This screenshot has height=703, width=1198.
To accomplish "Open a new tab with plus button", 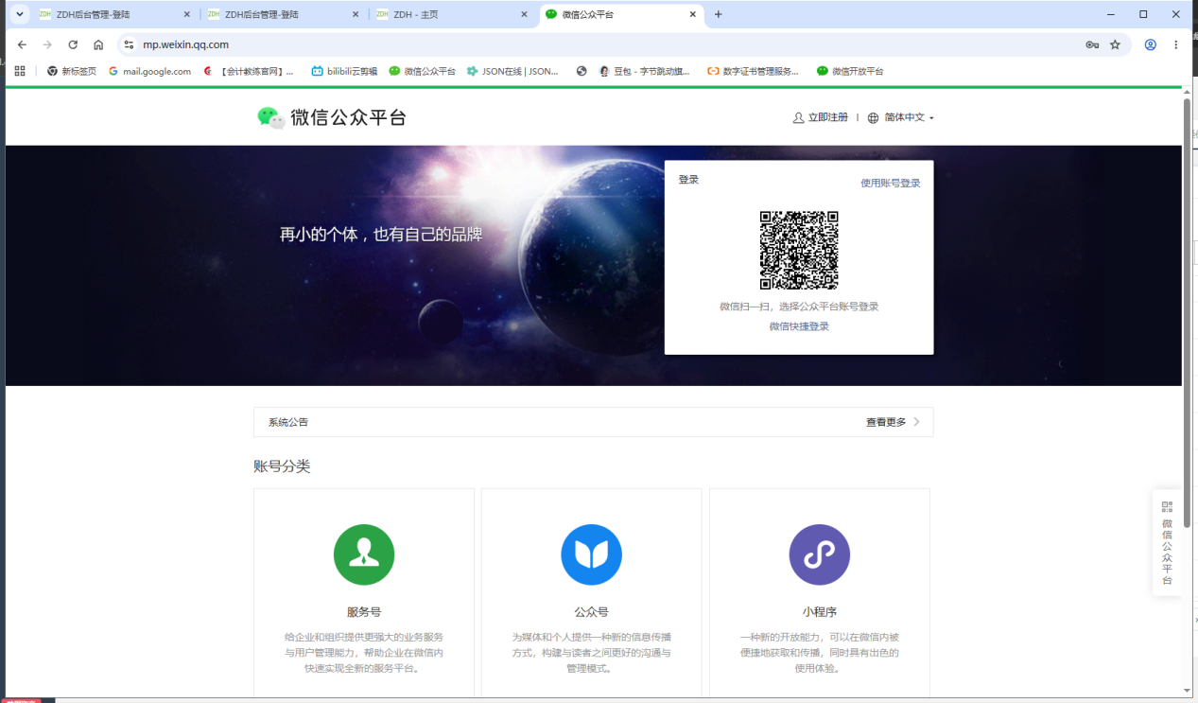I will (x=719, y=14).
